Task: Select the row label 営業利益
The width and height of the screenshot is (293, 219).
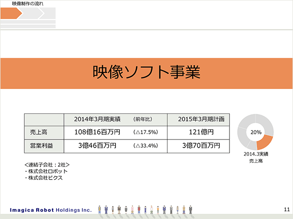Action: [42, 145]
